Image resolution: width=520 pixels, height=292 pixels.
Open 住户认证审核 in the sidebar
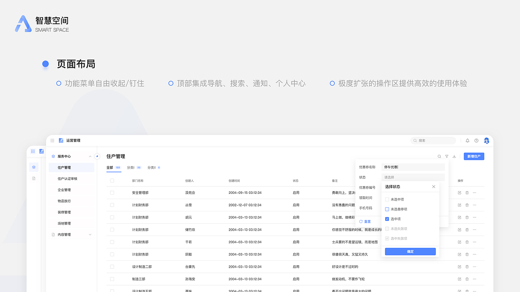click(67, 178)
